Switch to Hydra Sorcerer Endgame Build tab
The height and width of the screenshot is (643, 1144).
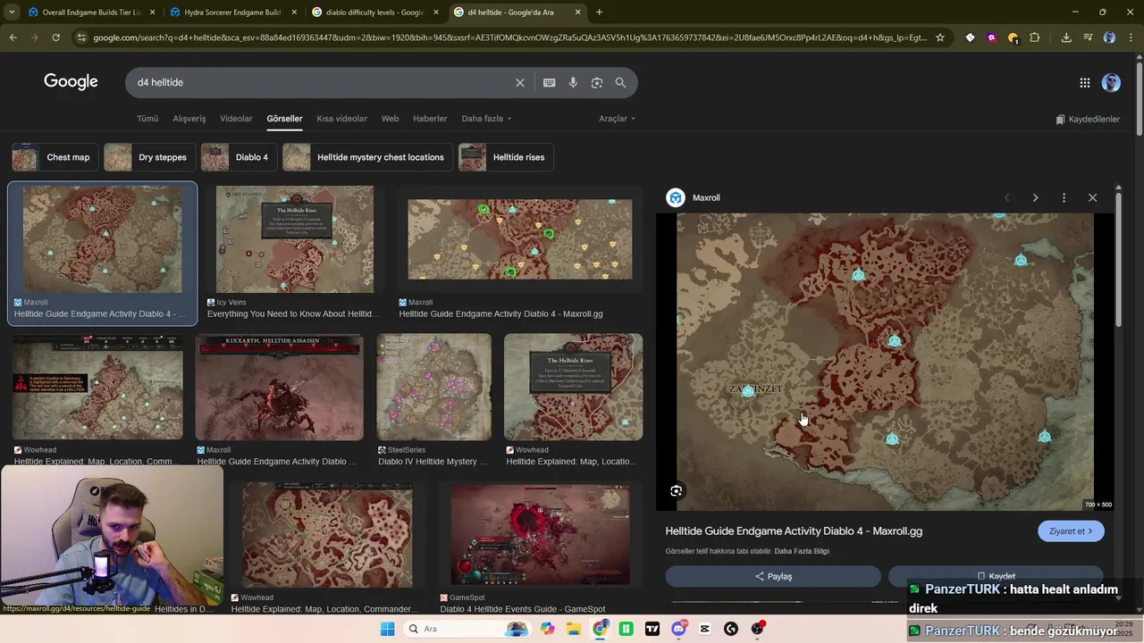[x=232, y=13]
